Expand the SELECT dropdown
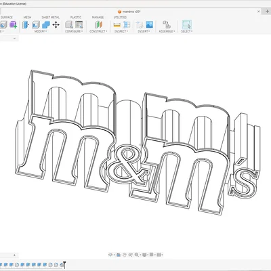271x271 pixels. click(186, 31)
